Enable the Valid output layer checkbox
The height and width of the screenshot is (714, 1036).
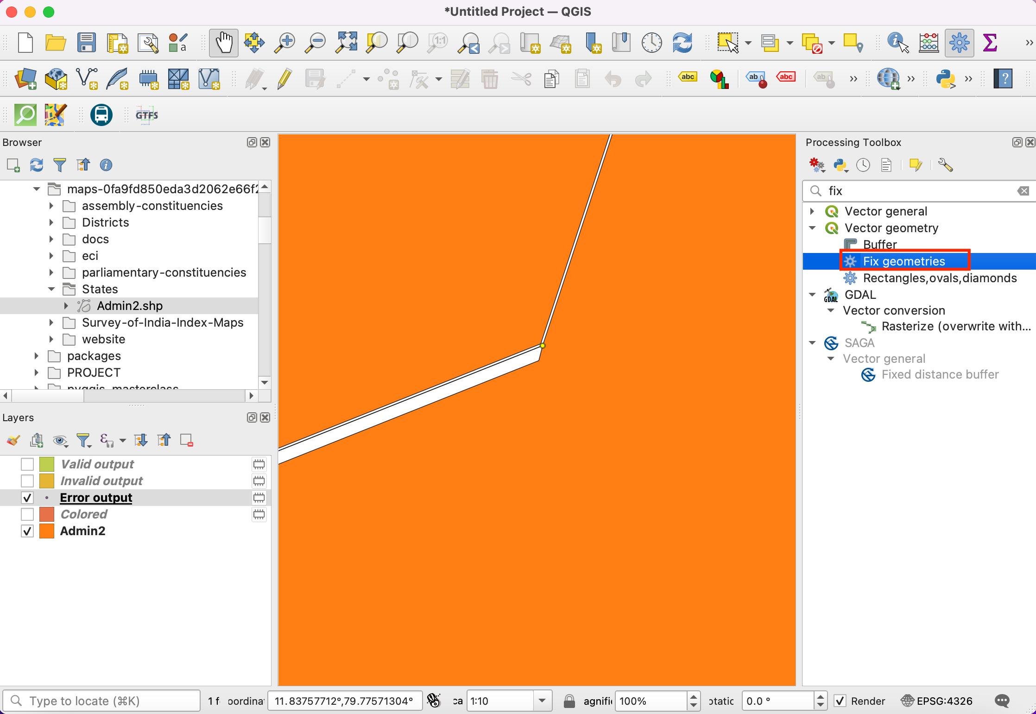pos(28,464)
